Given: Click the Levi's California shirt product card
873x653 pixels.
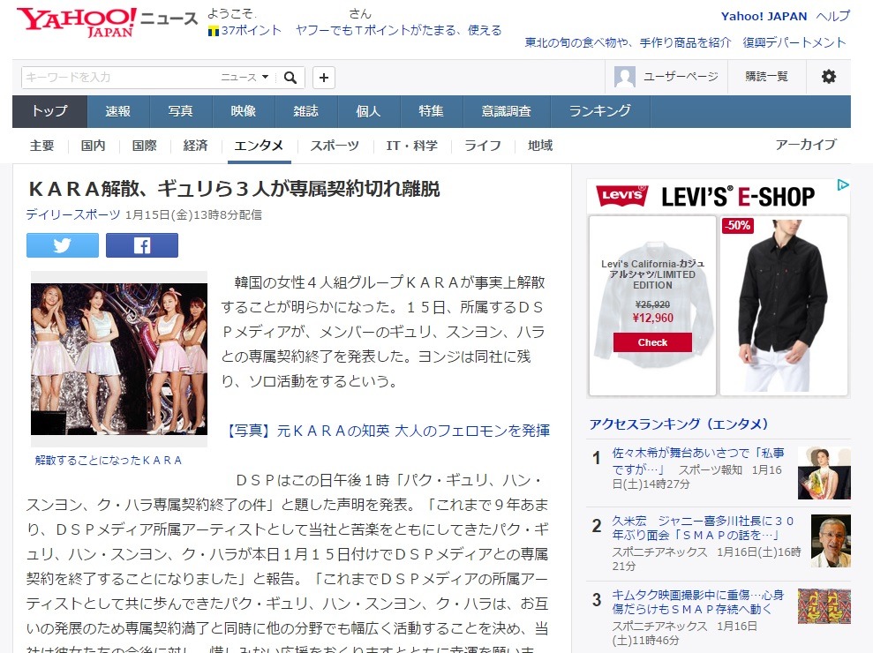Looking at the screenshot, I should coord(652,305).
